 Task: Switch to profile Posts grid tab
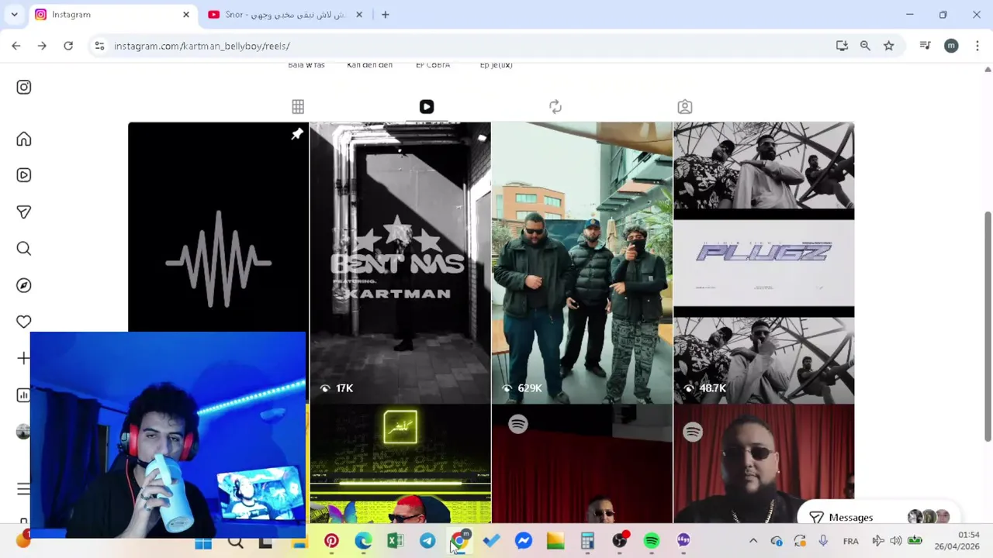click(298, 107)
